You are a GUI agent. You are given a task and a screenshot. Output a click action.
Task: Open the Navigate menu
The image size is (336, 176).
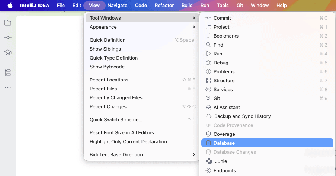[x=117, y=5]
